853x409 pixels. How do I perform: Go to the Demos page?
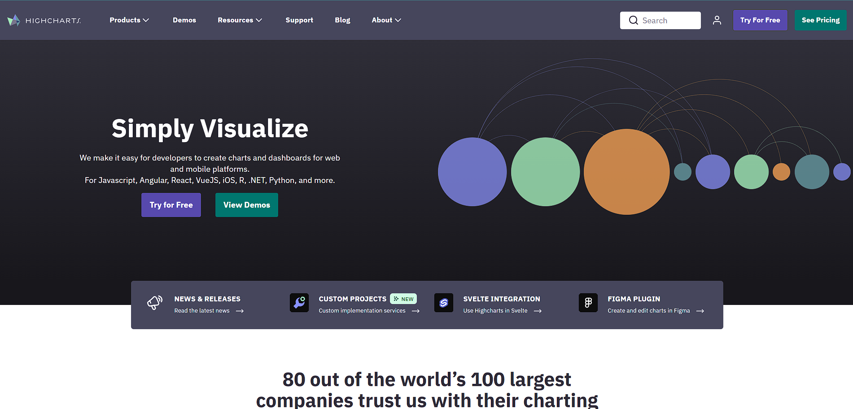[184, 20]
